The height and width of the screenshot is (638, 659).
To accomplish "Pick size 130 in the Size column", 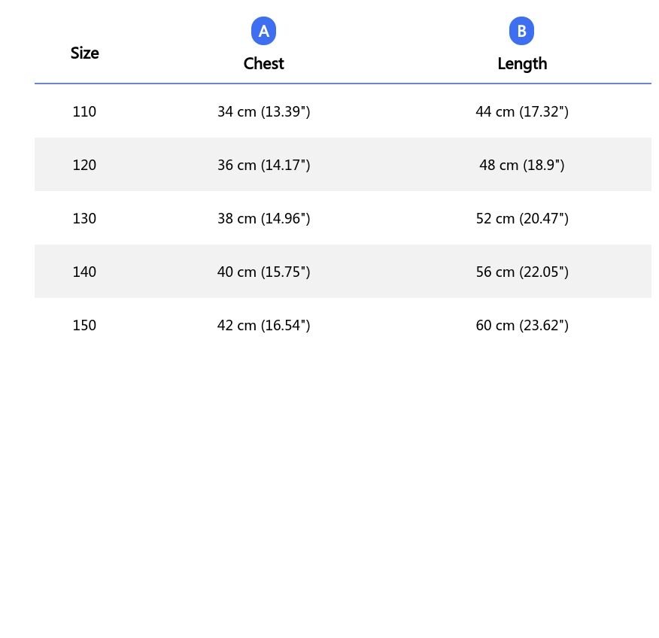I will click(84, 219).
